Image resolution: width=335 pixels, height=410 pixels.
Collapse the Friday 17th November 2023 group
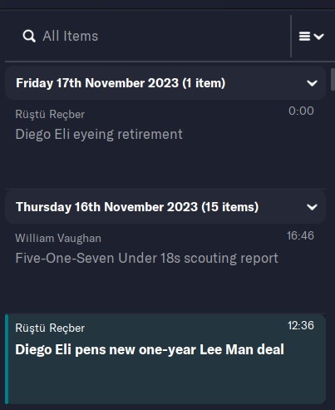tap(312, 83)
